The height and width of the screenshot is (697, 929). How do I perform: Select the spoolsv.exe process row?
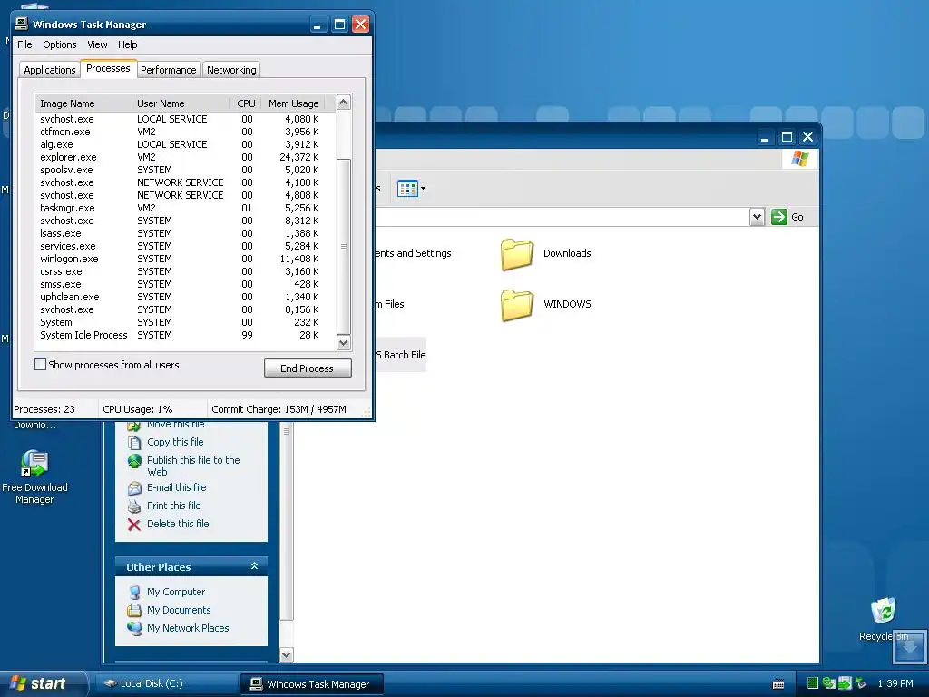pyautogui.click(x=185, y=170)
